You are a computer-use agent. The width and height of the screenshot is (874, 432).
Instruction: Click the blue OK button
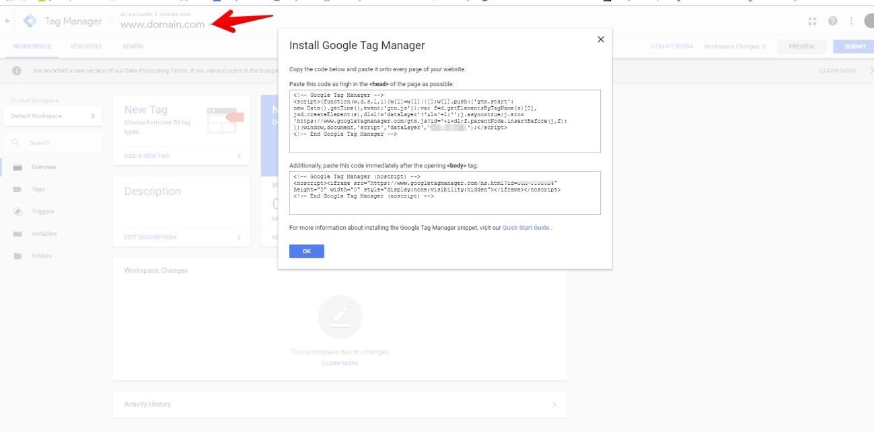pos(307,251)
